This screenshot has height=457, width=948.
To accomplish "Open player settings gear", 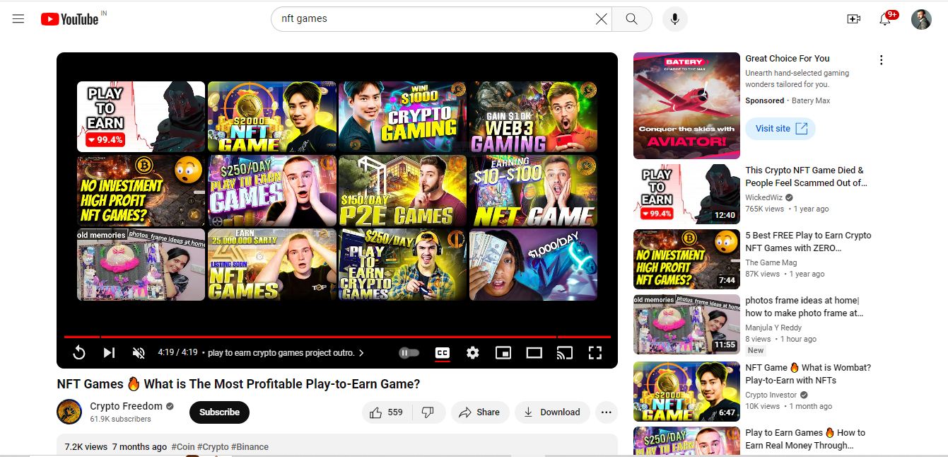I will pyautogui.click(x=473, y=352).
